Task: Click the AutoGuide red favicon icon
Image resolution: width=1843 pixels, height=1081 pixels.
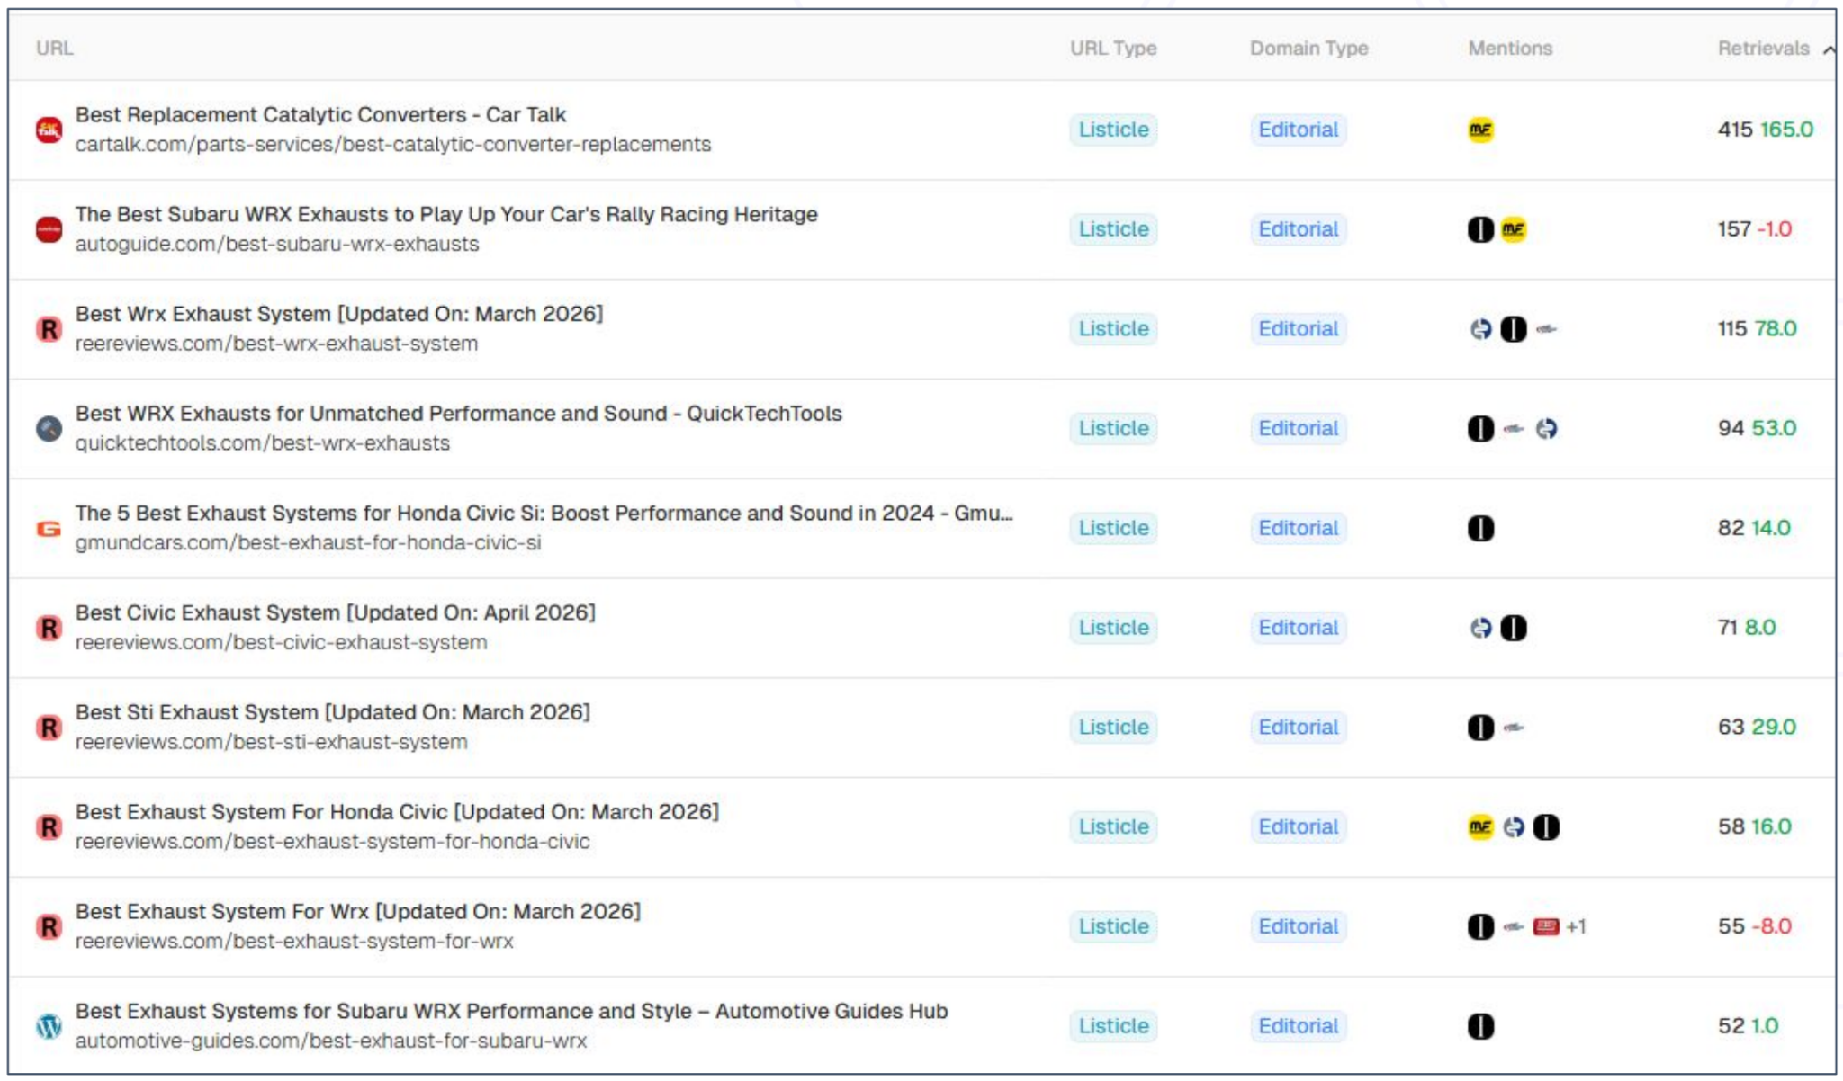Action: (49, 229)
